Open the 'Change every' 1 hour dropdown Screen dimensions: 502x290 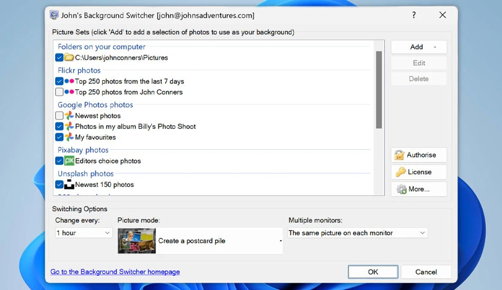[83, 233]
